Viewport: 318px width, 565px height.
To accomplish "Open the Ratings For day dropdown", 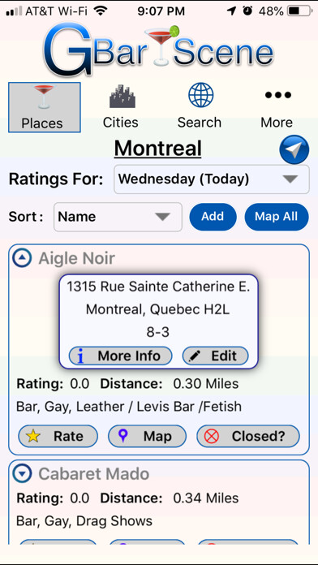I will point(212,179).
